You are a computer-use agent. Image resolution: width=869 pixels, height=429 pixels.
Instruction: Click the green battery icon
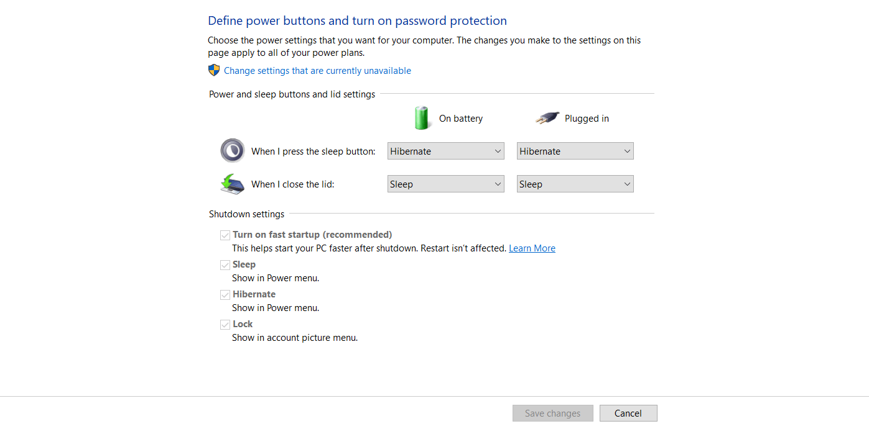tap(422, 117)
